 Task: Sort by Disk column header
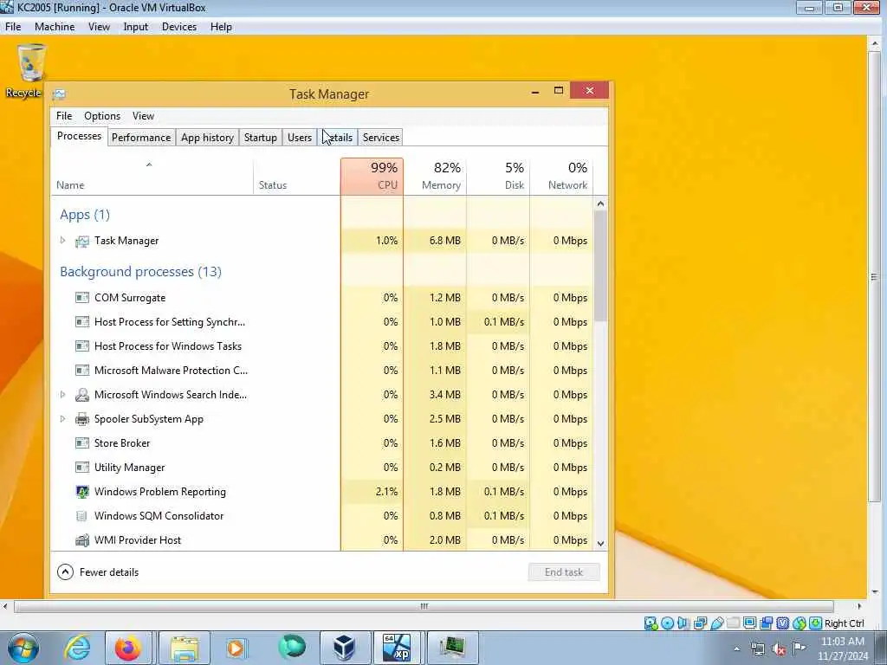tap(498, 177)
